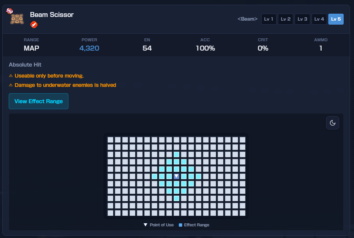Screen dimensions: 354x238
Task: Click the Beam Scissor weapon icon
Action: [x=17, y=19]
